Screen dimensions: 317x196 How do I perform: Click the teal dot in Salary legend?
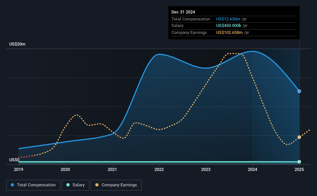(68, 185)
